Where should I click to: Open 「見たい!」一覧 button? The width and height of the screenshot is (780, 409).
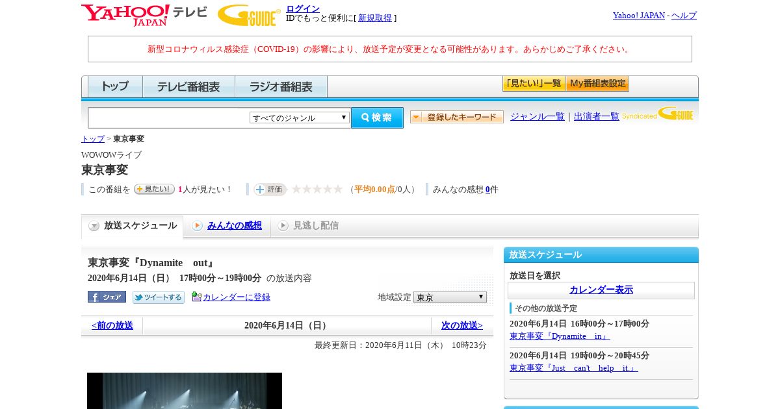tap(534, 84)
